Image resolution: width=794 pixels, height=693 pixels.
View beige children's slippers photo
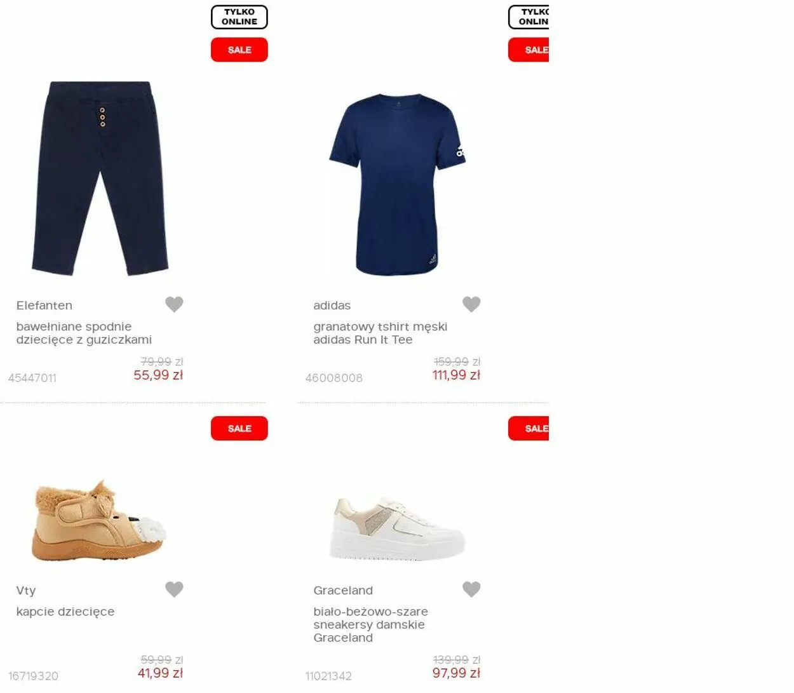click(x=99, y=521)
